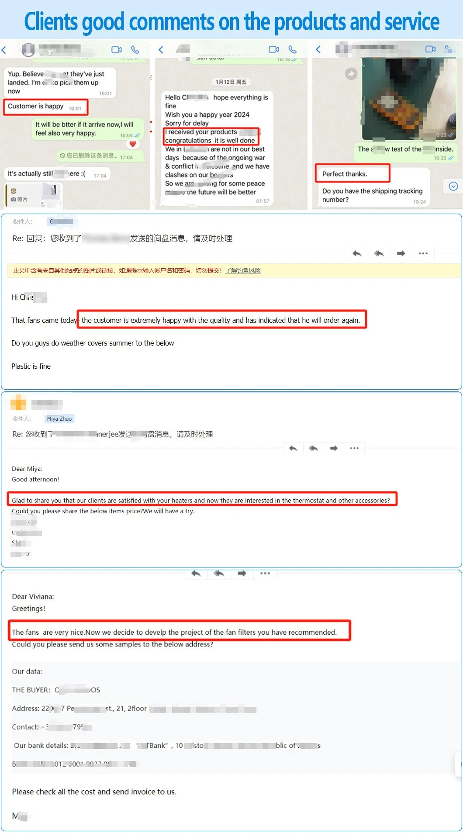Viewport: 463px width, 837px height.
Task: Reply to the 'Hi Chris' email
Action: (x=357, y=253)
